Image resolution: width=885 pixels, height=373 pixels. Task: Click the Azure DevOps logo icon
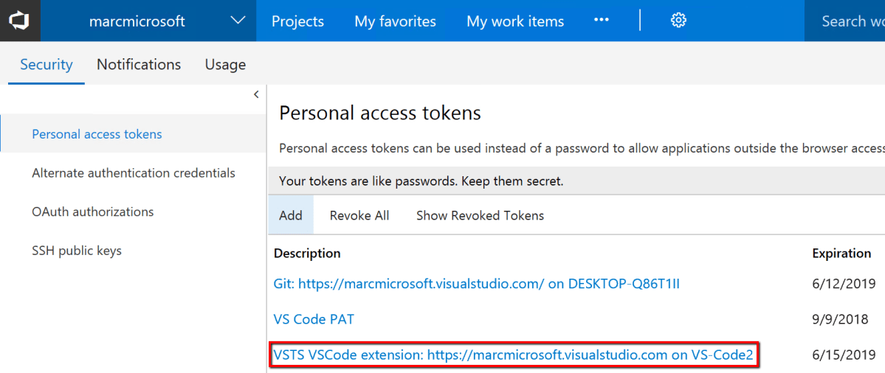tap(19, 21)
